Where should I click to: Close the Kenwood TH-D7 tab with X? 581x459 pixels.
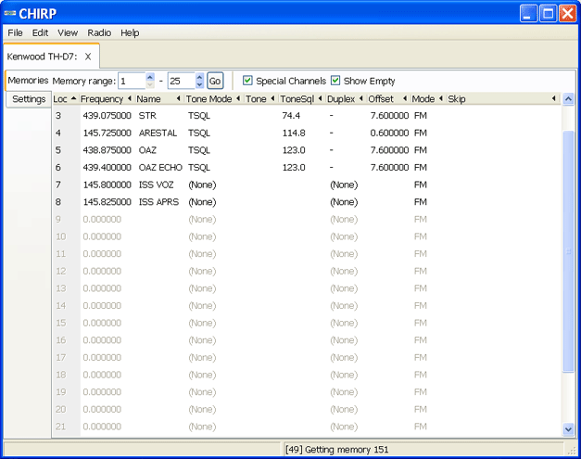point(88,57)
